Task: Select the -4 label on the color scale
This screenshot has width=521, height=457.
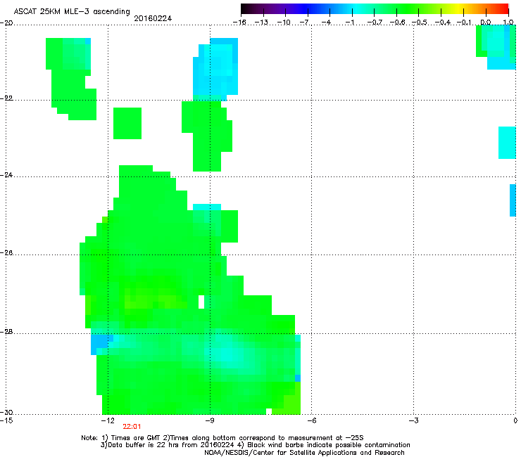Action: pos(327,22)
